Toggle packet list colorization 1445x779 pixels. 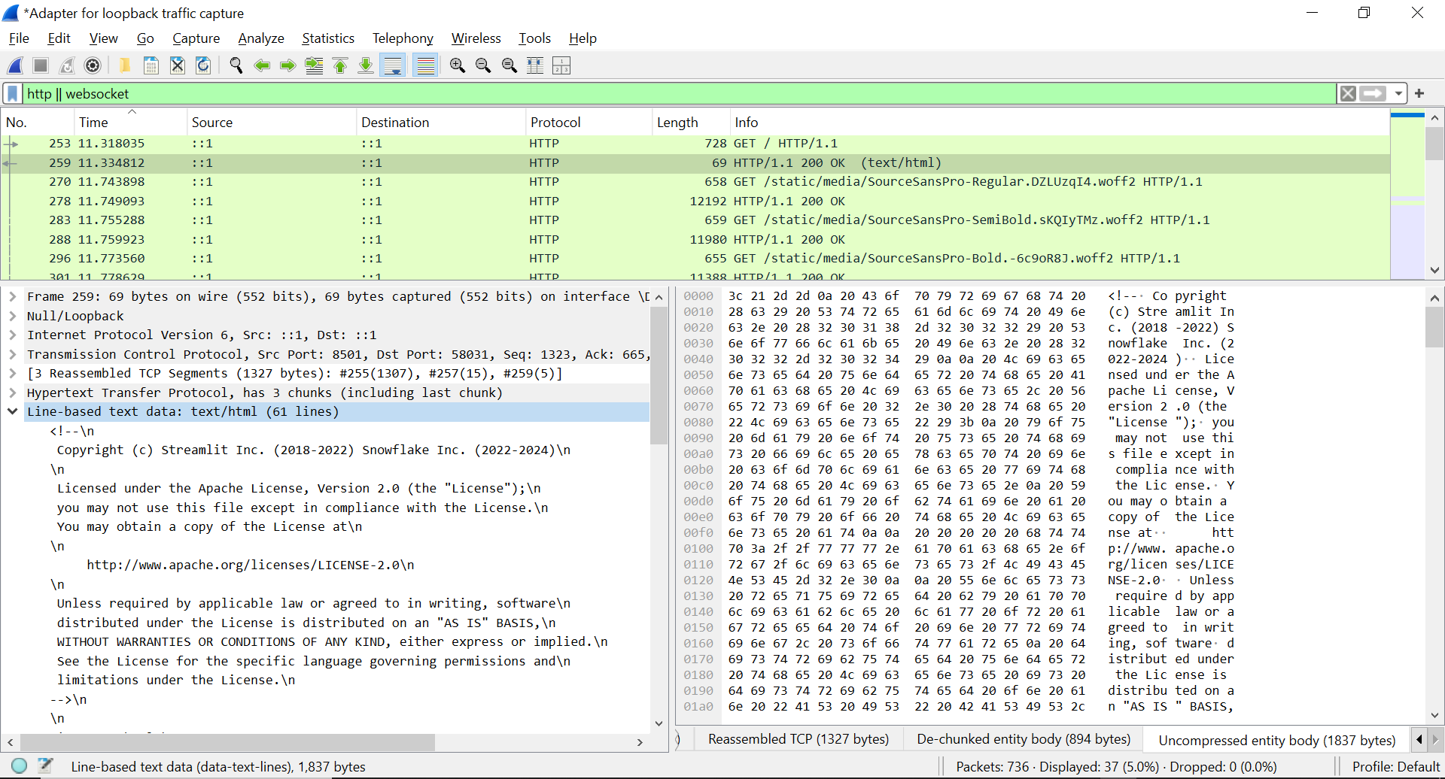pos(426,65)
